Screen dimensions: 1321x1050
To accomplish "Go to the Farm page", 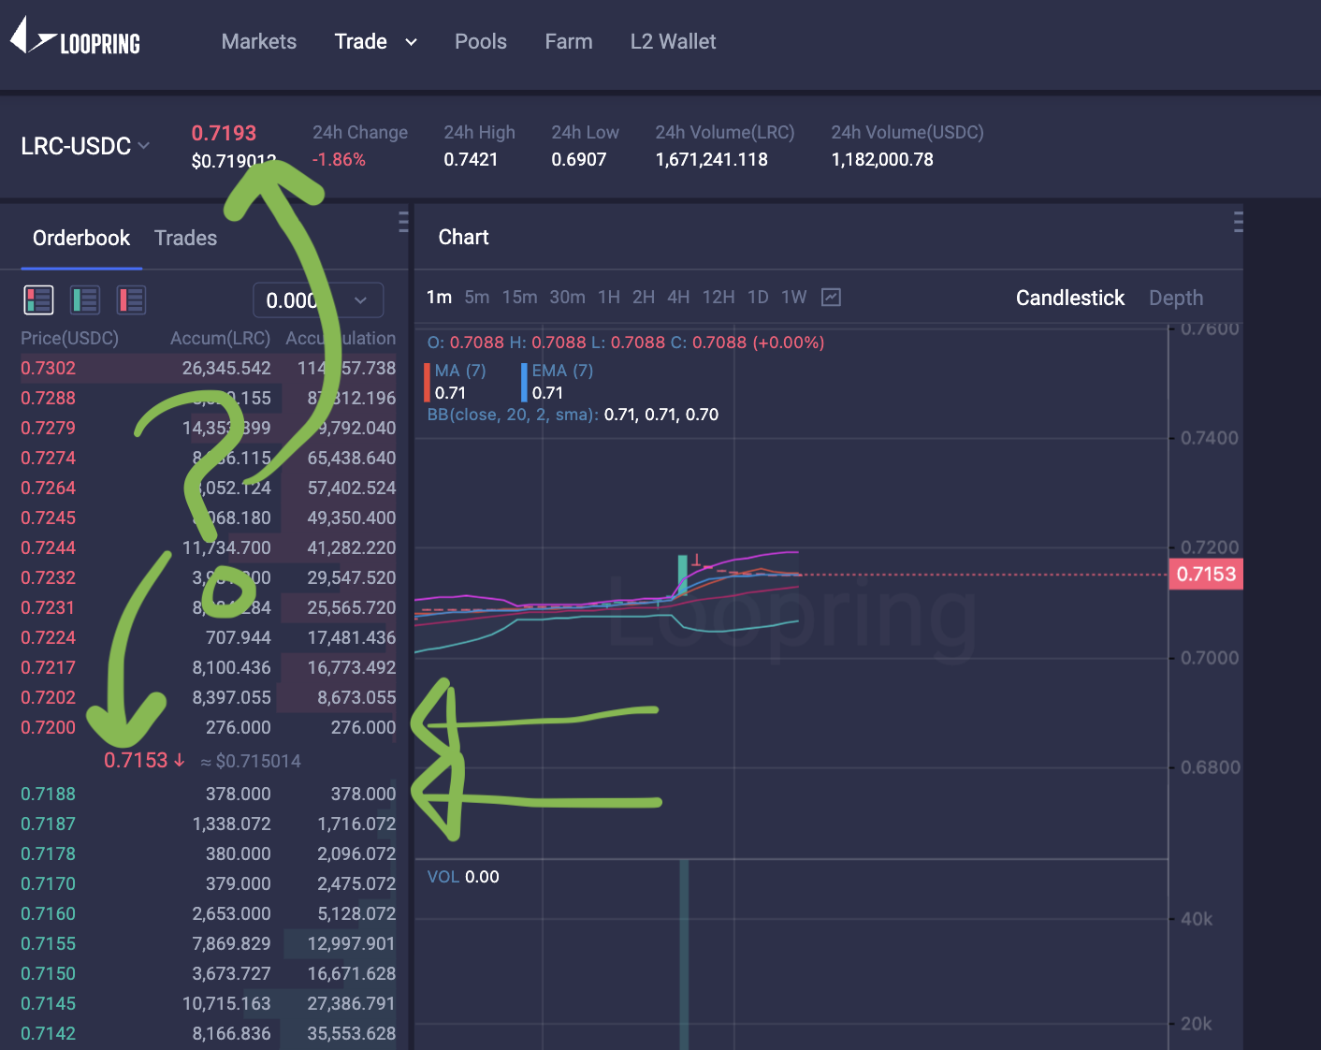I will pos(569,41).
